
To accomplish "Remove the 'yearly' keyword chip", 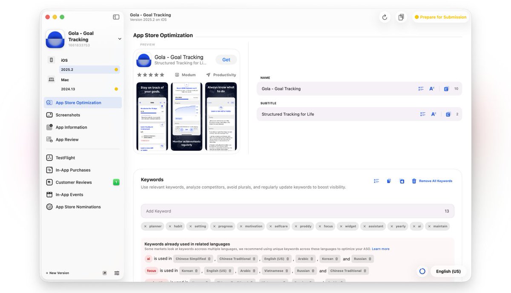I will (x=392, y=227).
